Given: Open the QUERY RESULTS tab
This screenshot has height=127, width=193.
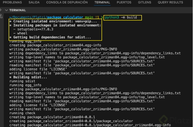Looking at the screenshot, I should pyautogui.click(x=170, y=2).
